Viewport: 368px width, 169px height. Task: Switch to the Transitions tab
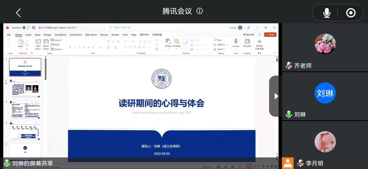(60, 35)
